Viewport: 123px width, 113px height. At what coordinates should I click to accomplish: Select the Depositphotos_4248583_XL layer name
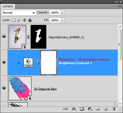pos(67,37)
